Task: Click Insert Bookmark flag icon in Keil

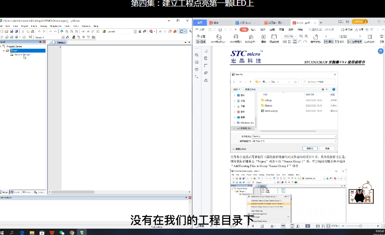Action: (62, 31)
